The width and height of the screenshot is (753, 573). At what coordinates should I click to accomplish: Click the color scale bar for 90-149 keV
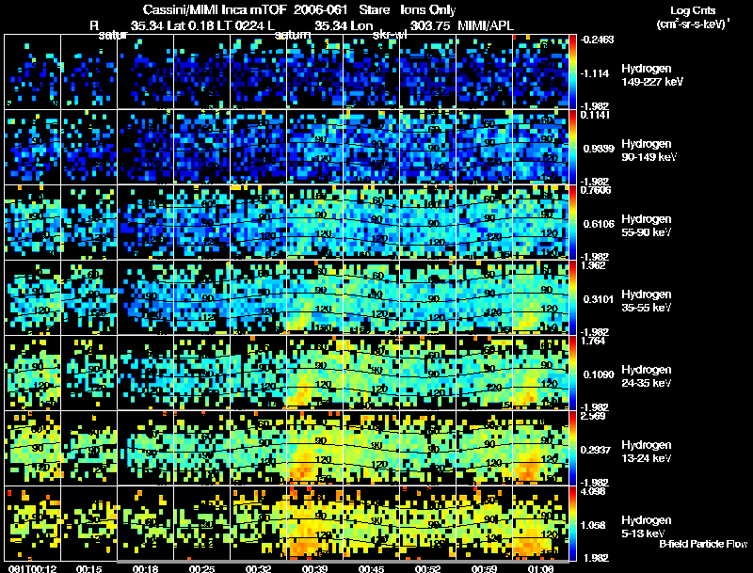572,148
